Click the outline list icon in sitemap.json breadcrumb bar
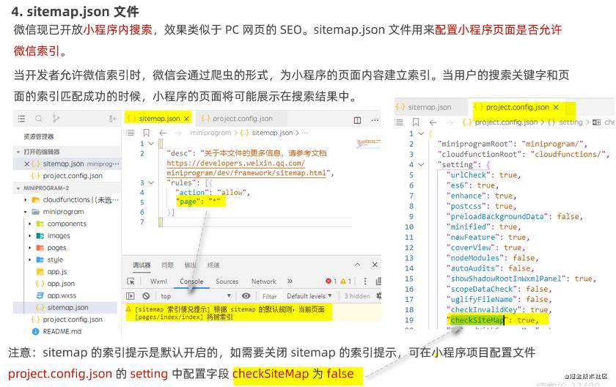This screenshot has width=616, height=387. (x=131, y=133)
